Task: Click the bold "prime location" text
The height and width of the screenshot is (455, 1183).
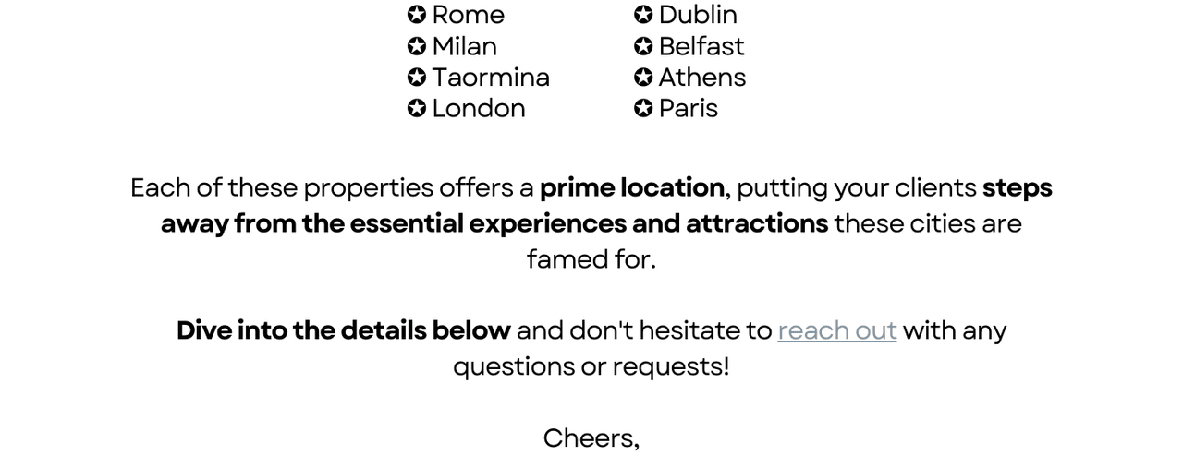Action: coord(632,188)
